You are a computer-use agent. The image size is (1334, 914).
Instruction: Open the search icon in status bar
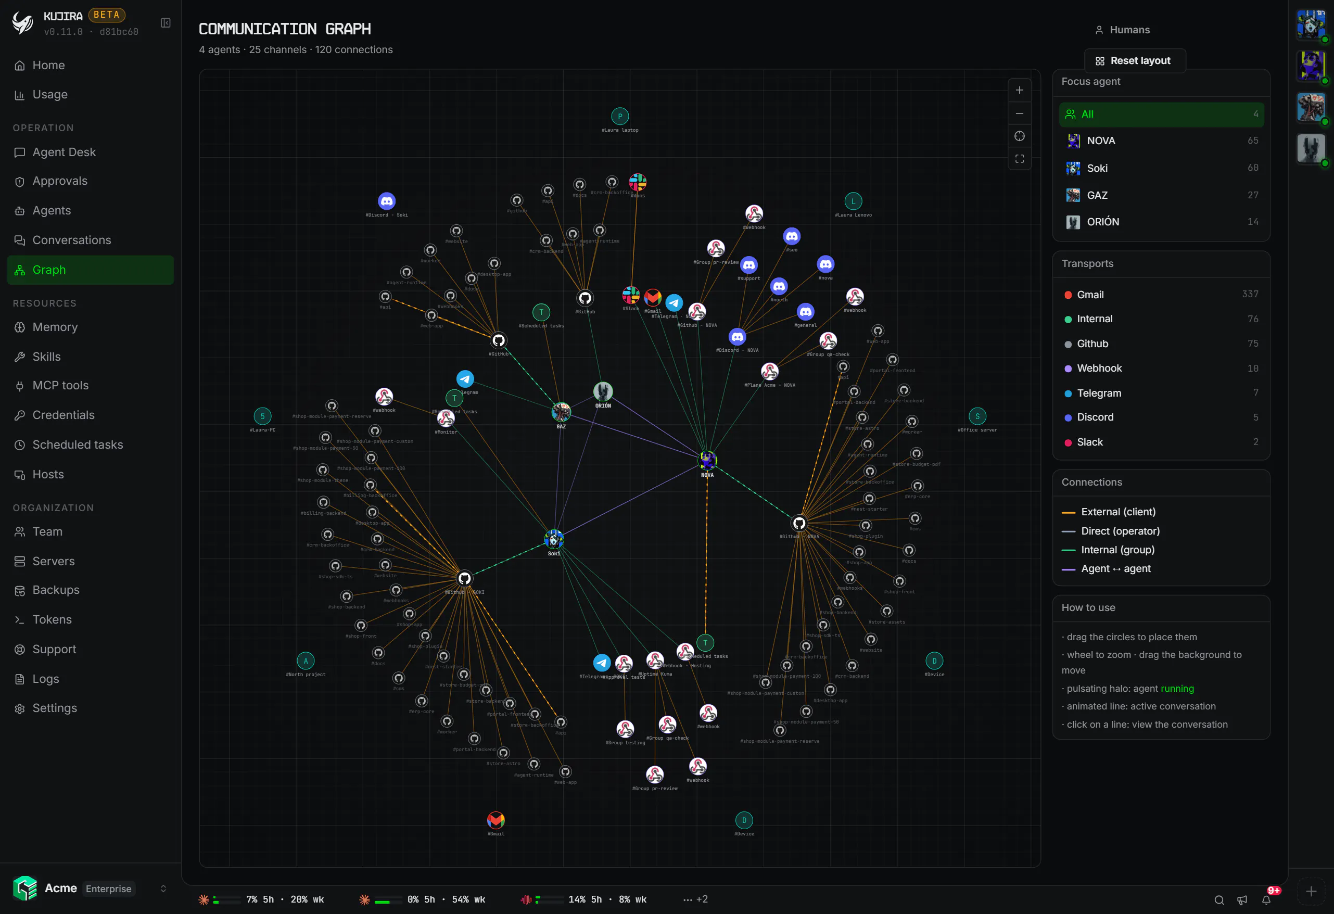[1219, 899]
